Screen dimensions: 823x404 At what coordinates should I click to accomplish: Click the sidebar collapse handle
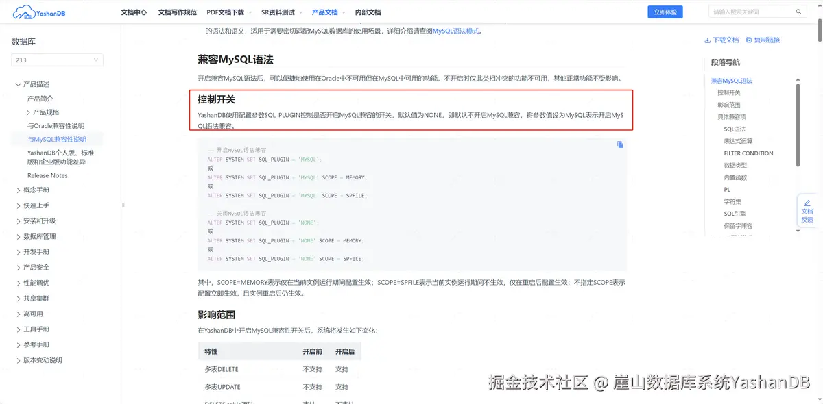click(x=123, y=205)
